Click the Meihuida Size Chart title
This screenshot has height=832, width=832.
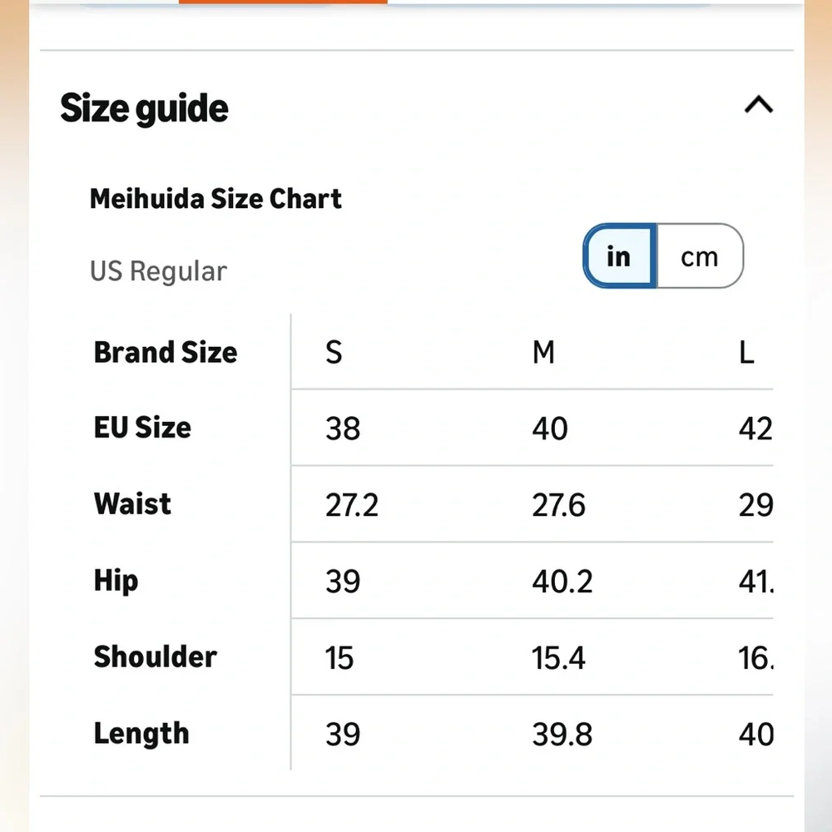point(215,199)
